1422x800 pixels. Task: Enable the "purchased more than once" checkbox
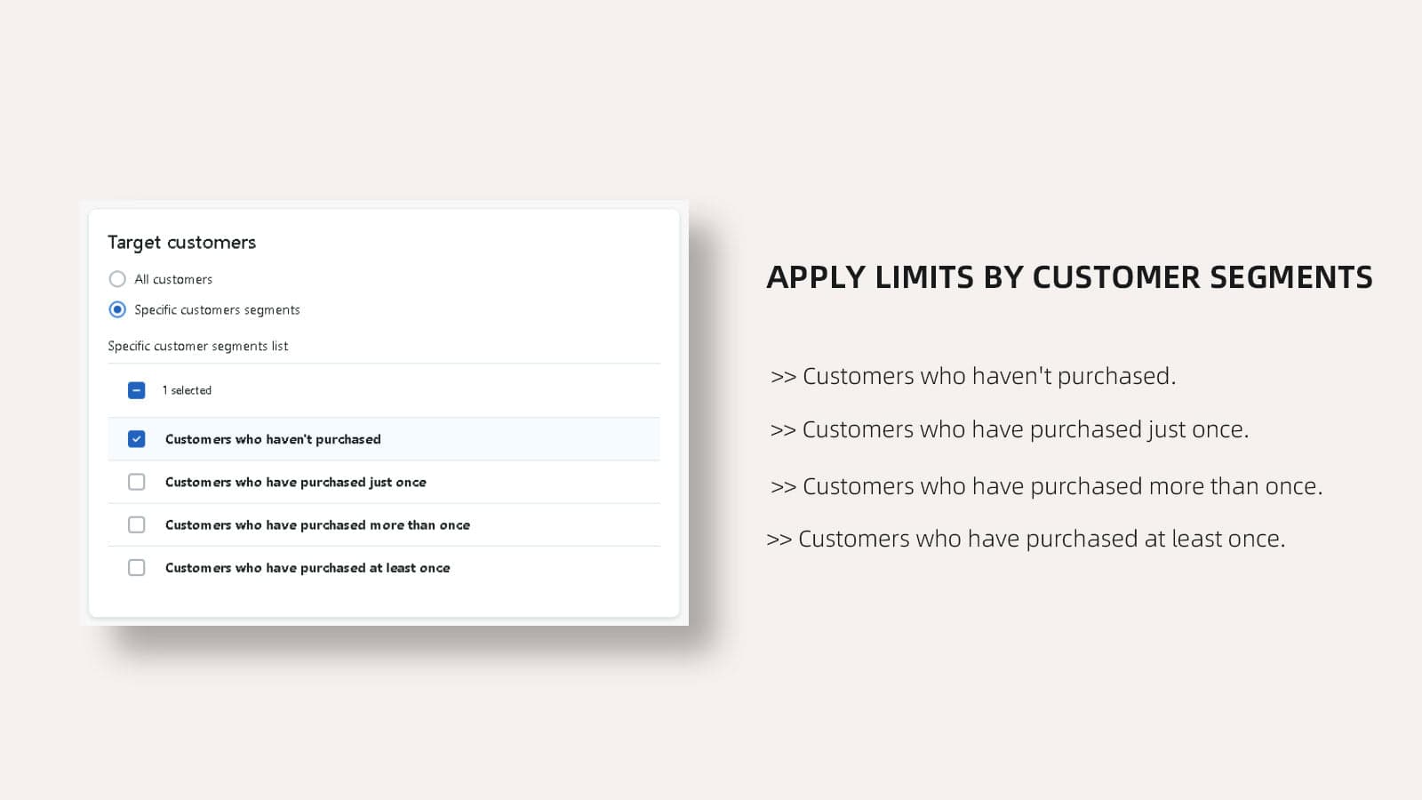pos(136,524)
